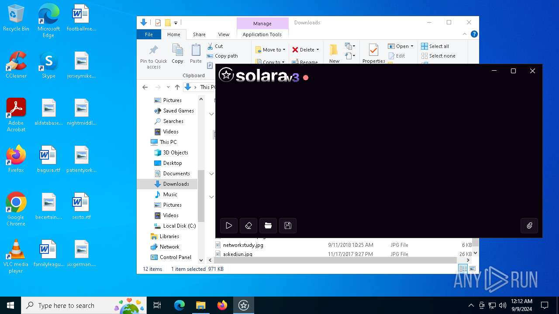Image resolution: width=559 pixels, height=314 pixels.
Task: Click the red status dot beside Solara logo
Action: pos(306,78)
